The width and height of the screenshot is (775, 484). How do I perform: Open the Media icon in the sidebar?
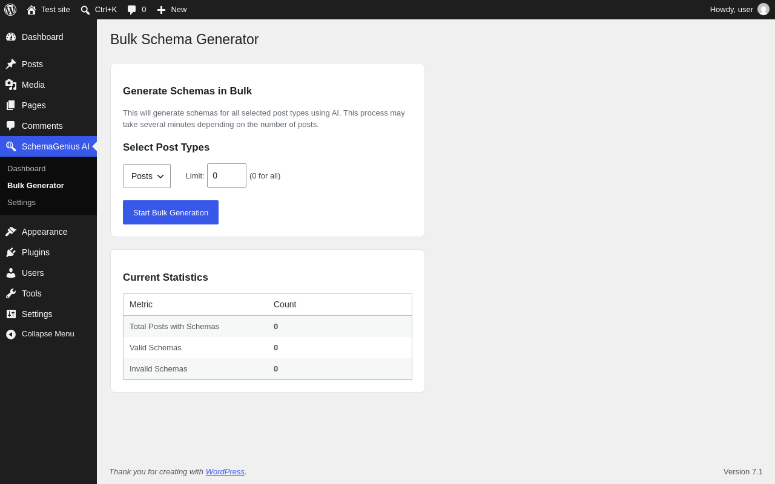[11, 85]
